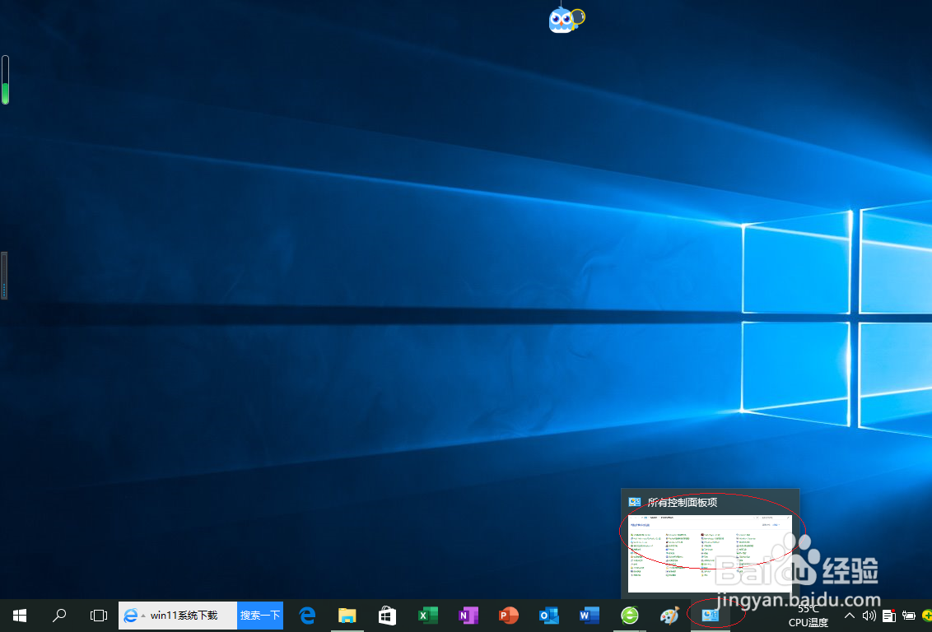
Task: Launch PowerPoint from the taskbar
Action: pyautogui.click(x=509, y=616)
